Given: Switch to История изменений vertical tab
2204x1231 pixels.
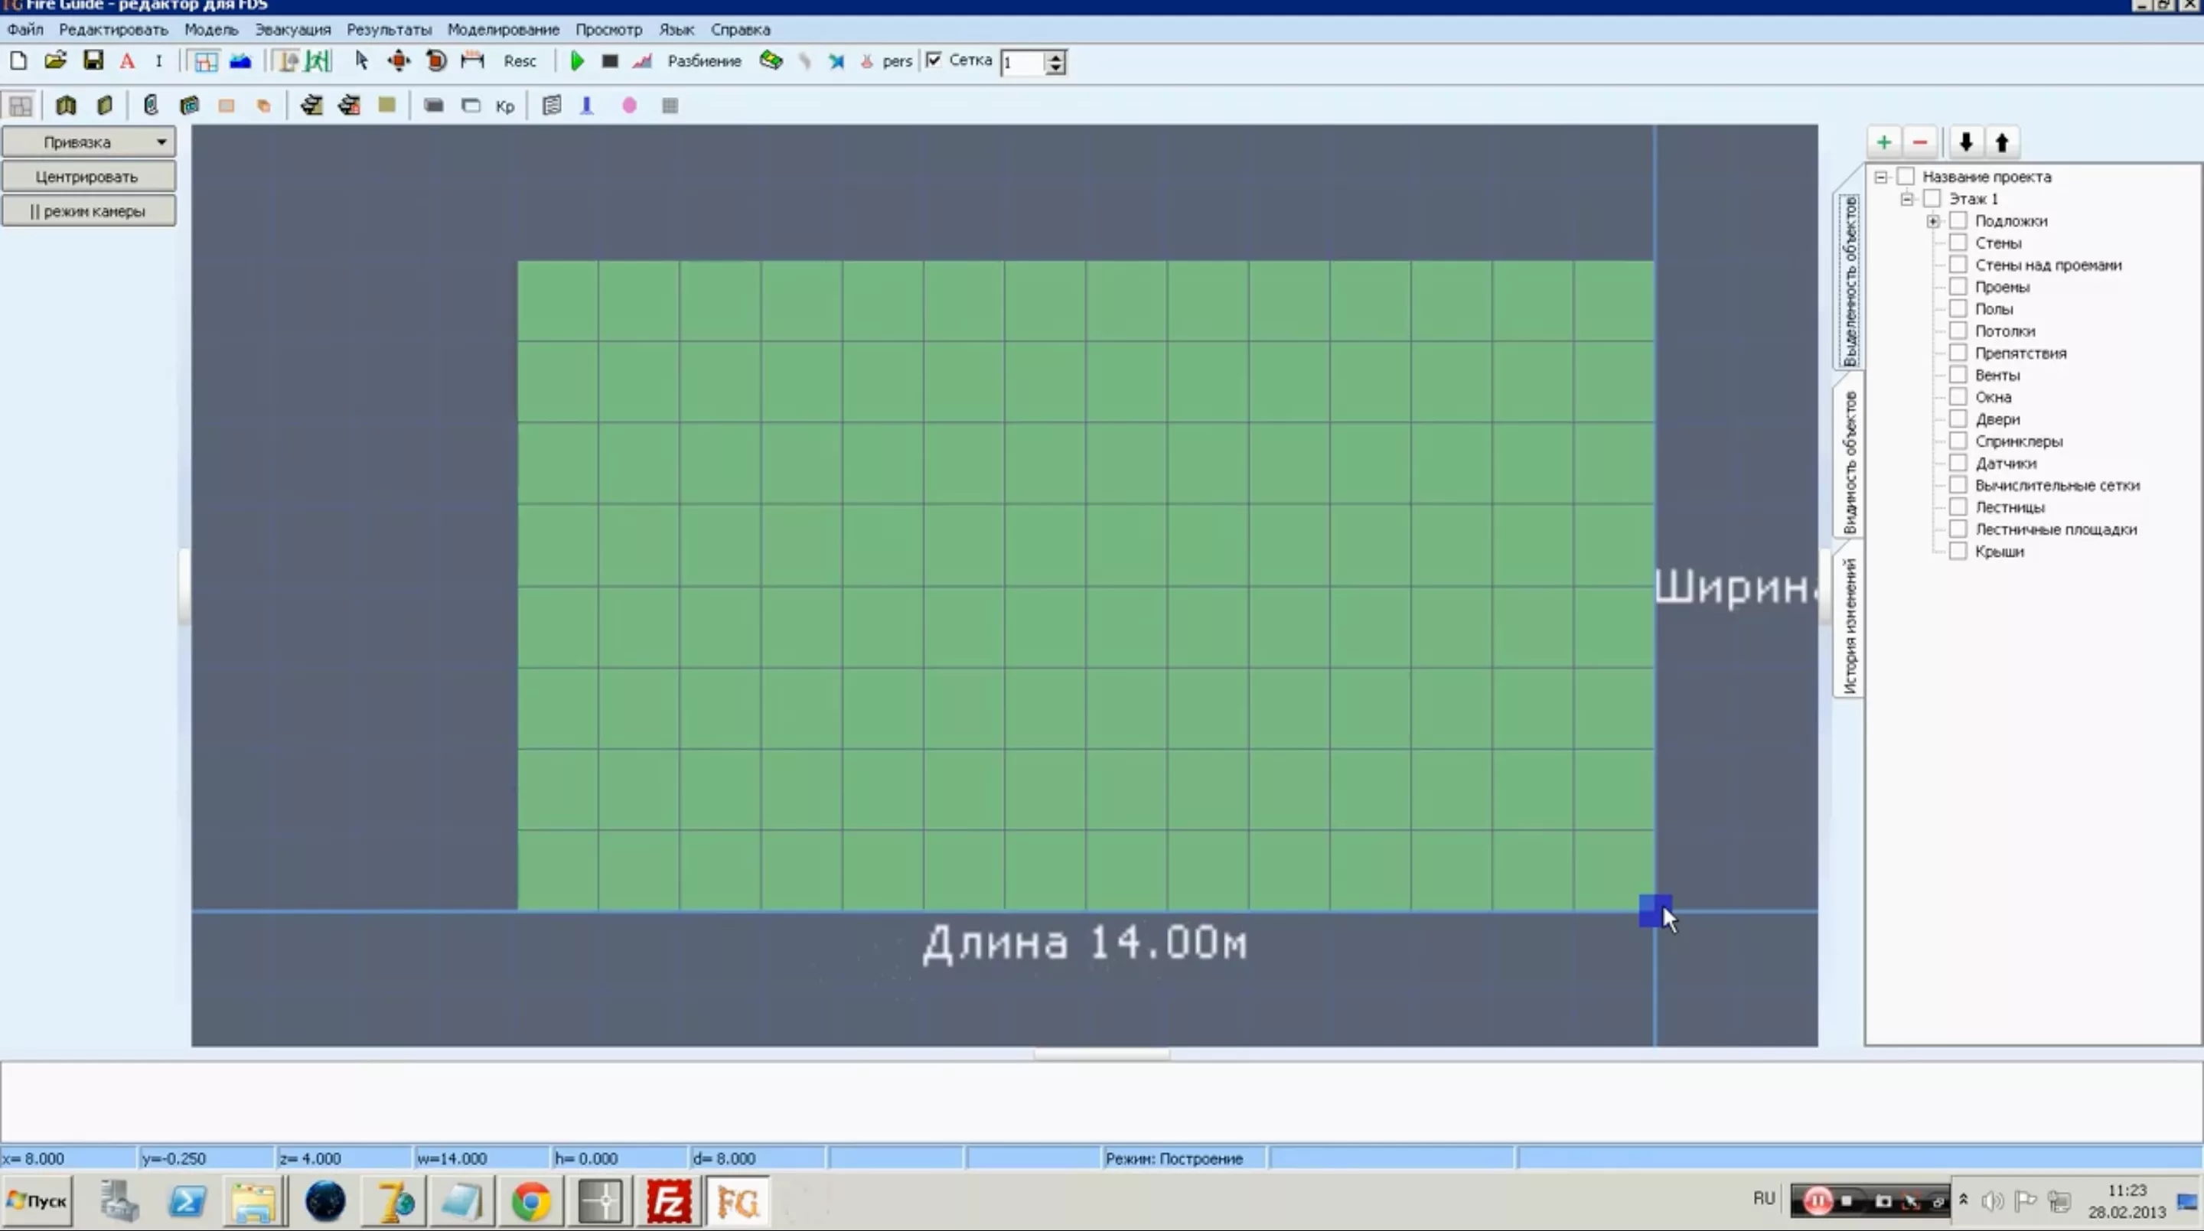Looking at the screenshot, I should click(x=1849, y=624).
